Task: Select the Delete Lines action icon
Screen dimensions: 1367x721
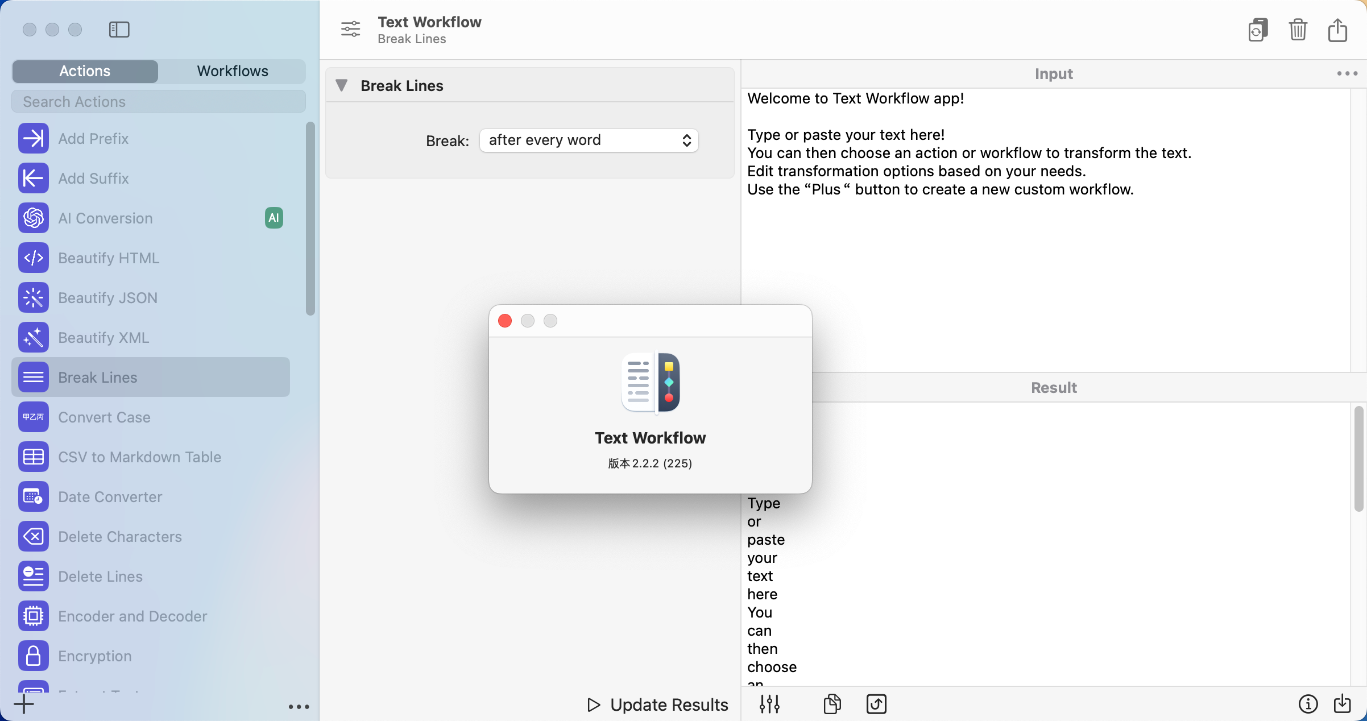Action: point(34,576)
